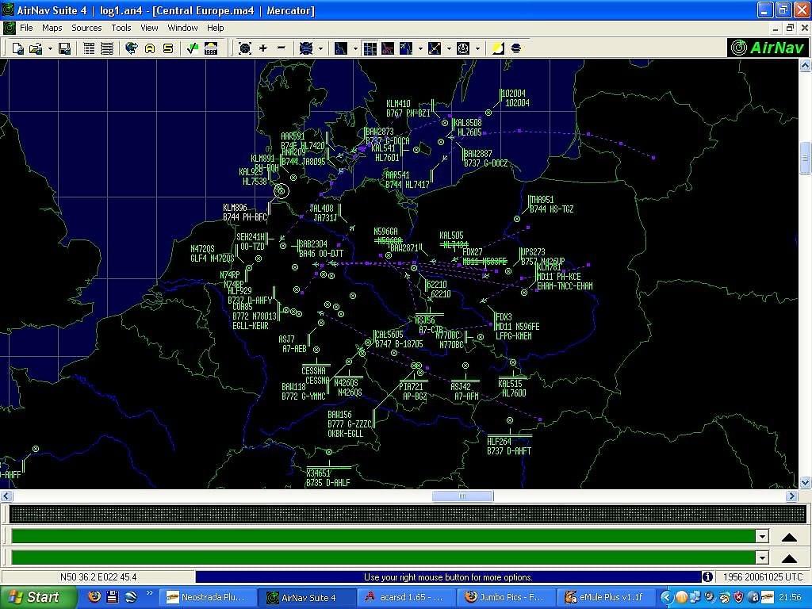
Task: Click the map icon with white arrow
Action: point(405,48)
